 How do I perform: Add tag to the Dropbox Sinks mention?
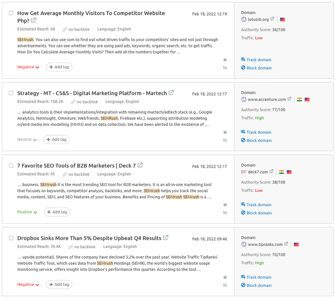[59, 285]
